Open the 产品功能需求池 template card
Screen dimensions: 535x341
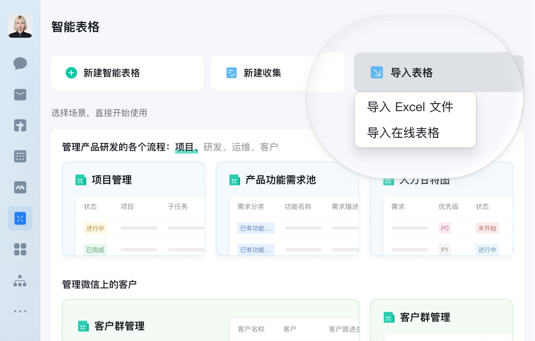point(287,209)
